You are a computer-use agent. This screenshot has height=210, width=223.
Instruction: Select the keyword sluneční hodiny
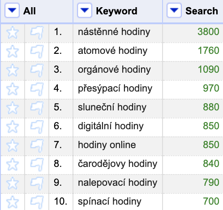[112, 107]
